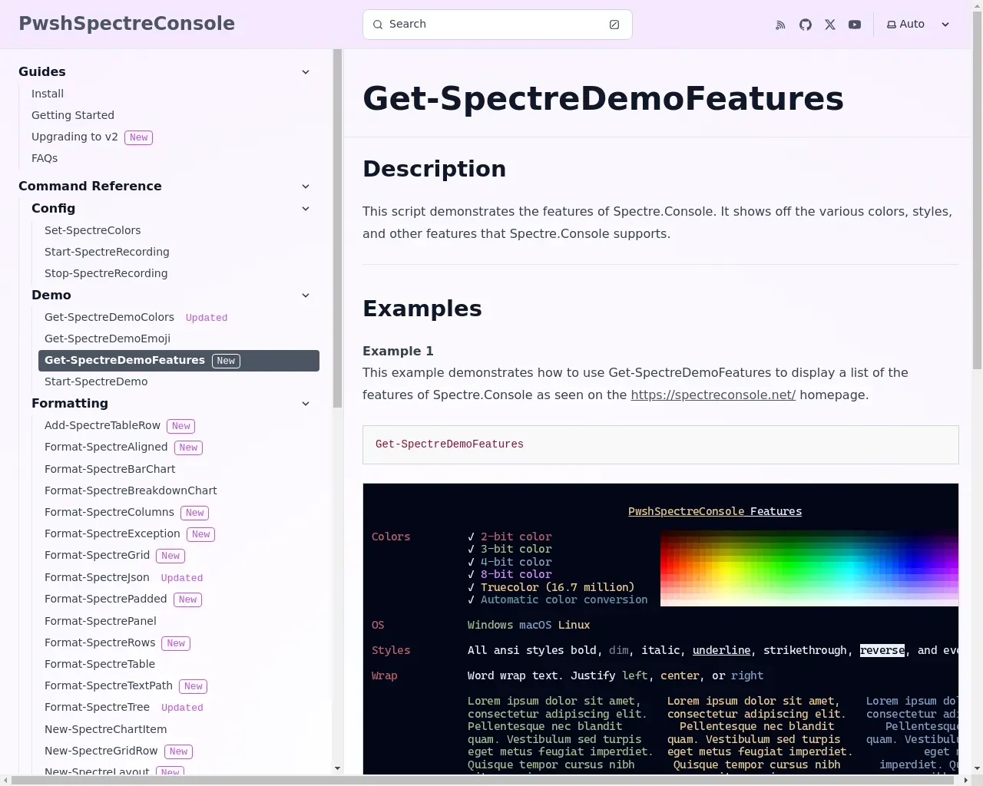Collapse the Guides section
This screenshot has width=983, height=786.
(306, 72)
